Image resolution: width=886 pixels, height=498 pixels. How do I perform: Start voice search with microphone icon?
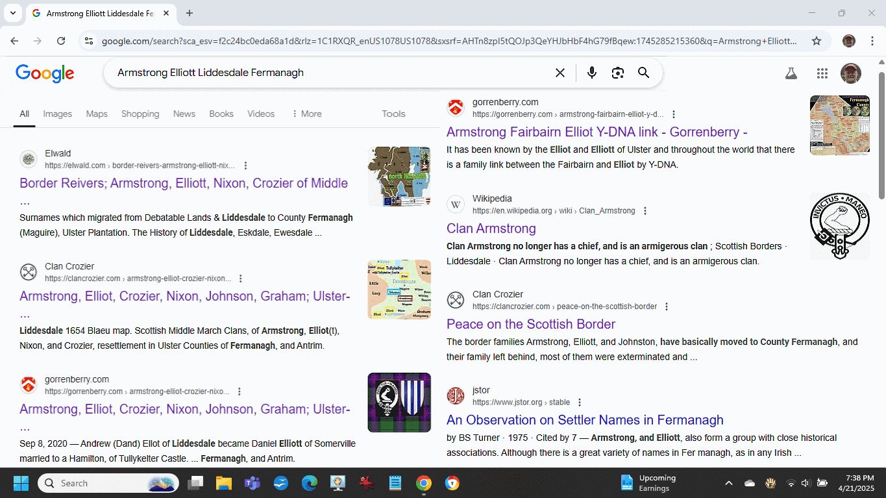(591, 73)
